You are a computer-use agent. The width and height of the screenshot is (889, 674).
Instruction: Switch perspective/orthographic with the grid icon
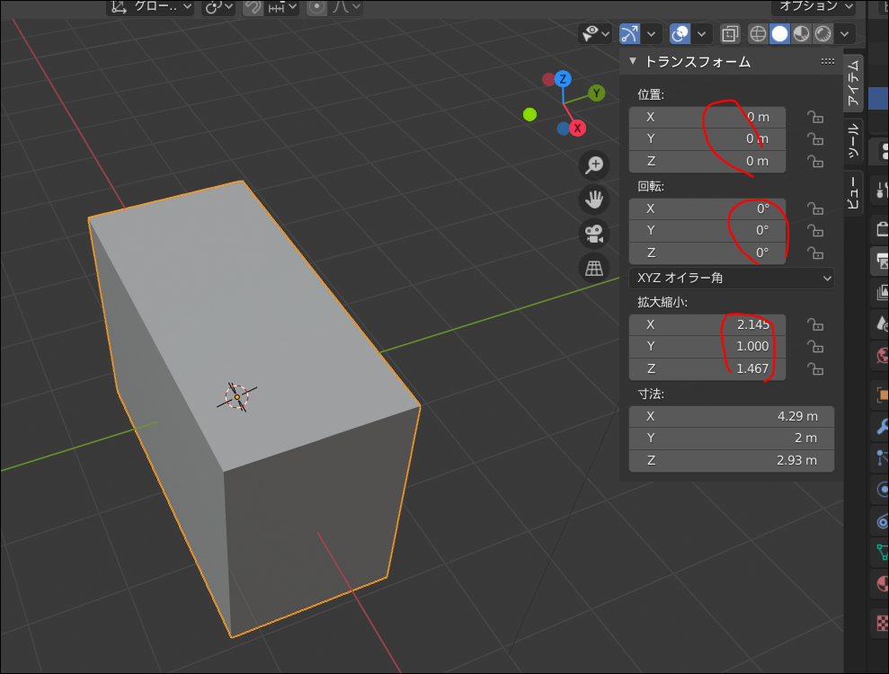tap(594, 268)
